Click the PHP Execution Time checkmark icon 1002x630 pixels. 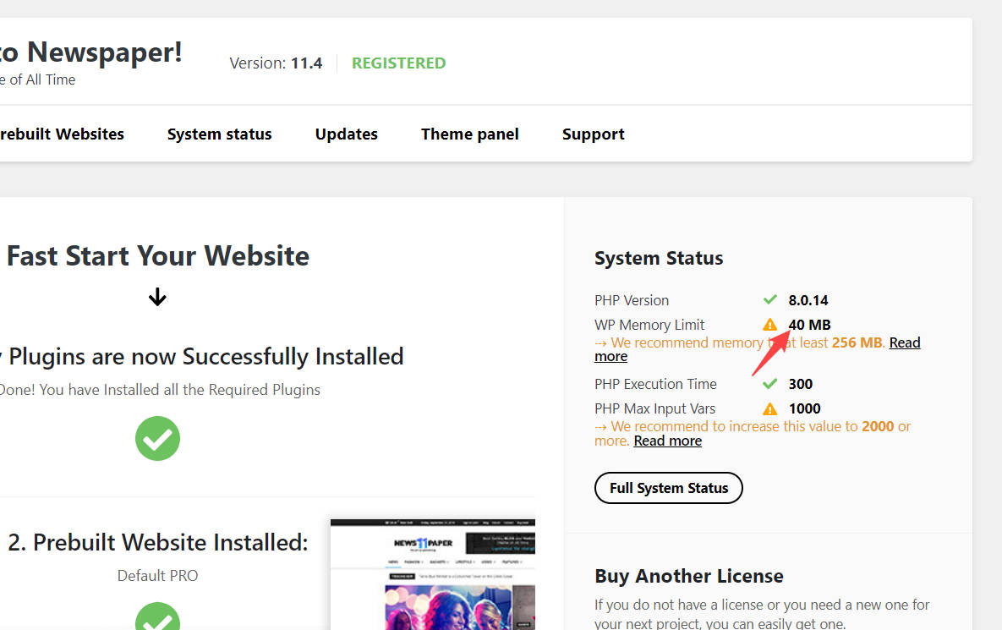tap(770, 383)
